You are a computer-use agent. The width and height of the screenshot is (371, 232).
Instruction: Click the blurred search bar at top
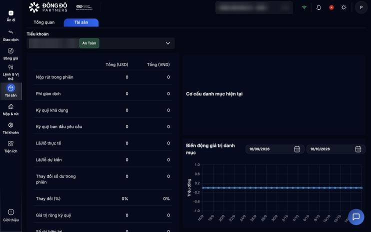(x=254, y=7)
